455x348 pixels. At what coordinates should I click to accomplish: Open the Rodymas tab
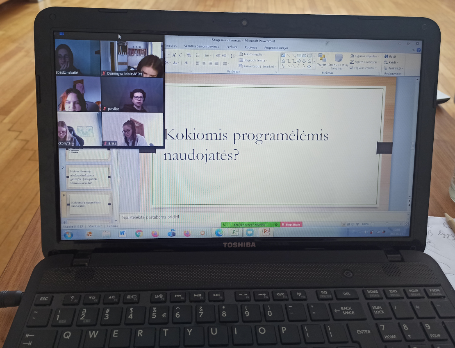click(251, 47)
